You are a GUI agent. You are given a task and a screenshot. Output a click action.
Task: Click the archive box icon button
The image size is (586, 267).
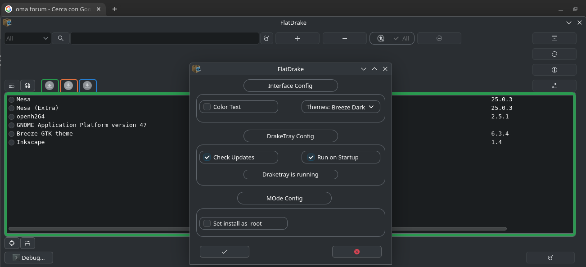point(554,38)
